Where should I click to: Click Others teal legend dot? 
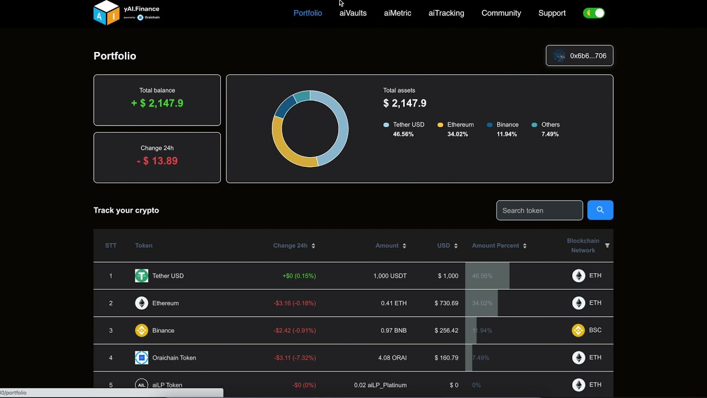534,125
